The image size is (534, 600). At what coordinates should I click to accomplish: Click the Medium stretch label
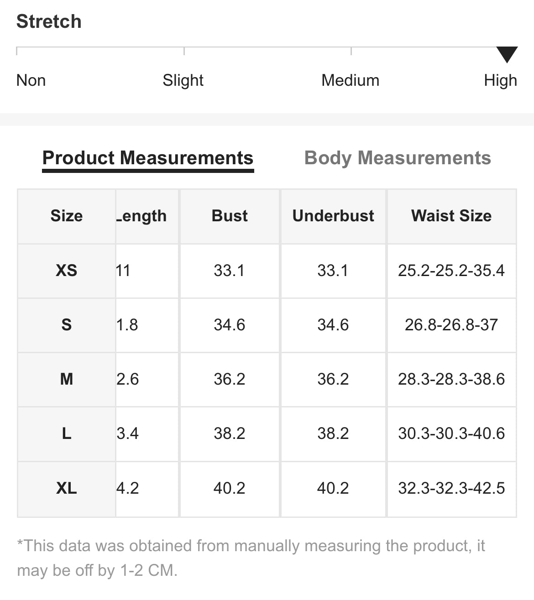click(351, 80)
